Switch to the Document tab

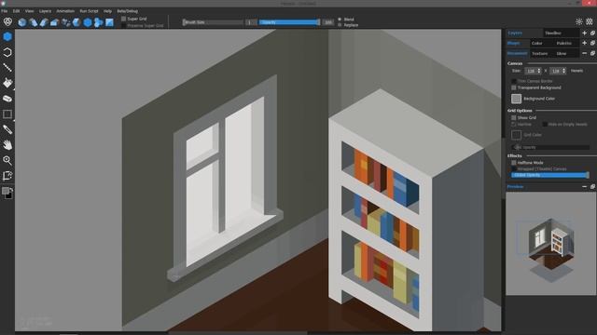point(517,54)
